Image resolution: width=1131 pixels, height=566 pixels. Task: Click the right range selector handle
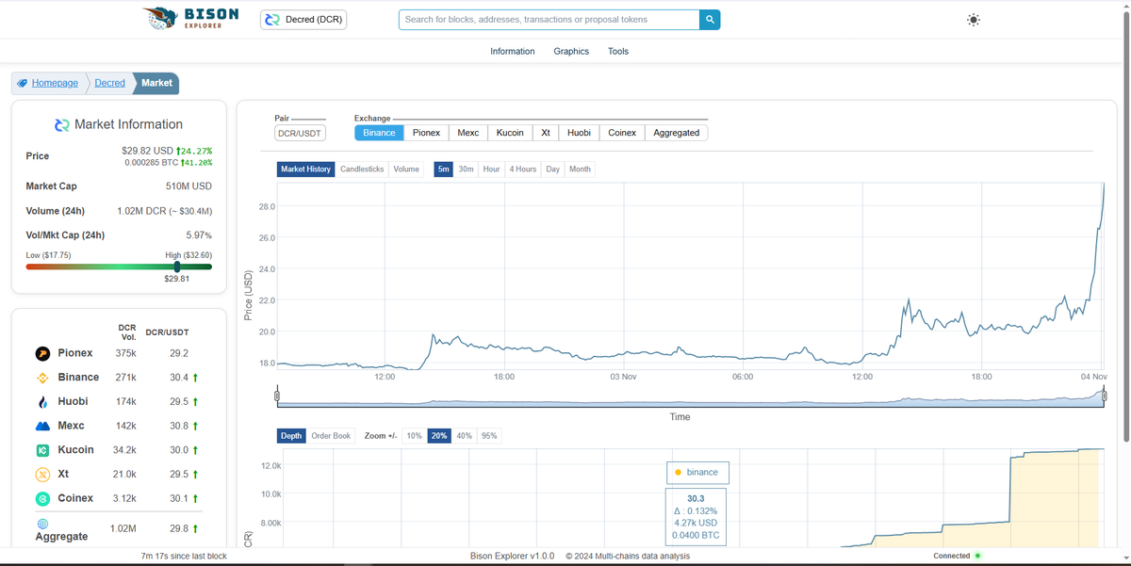[x=1105, y=396]
